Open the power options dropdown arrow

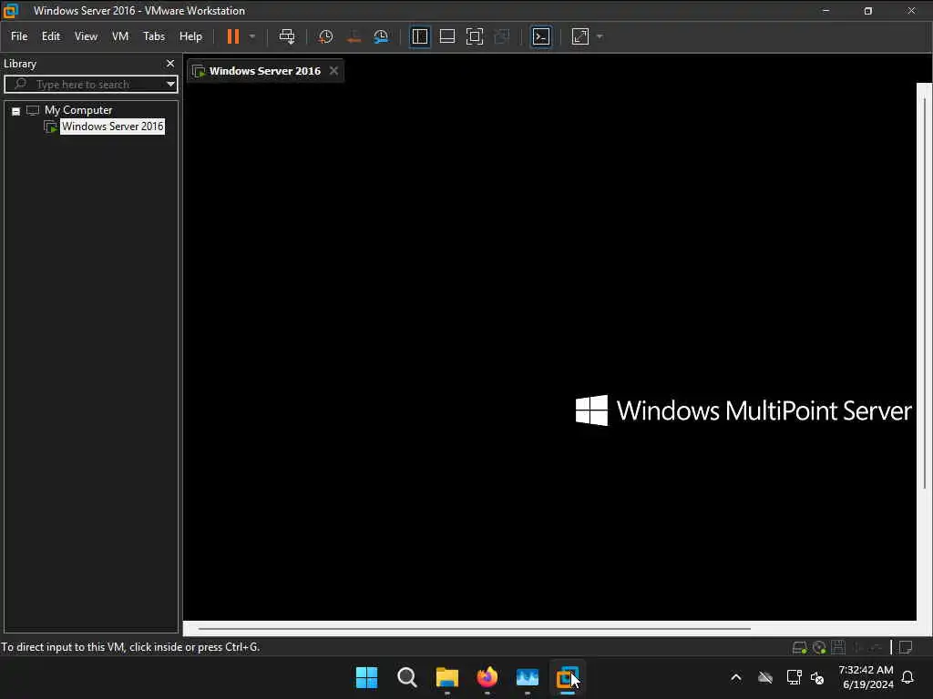point(252,36)
